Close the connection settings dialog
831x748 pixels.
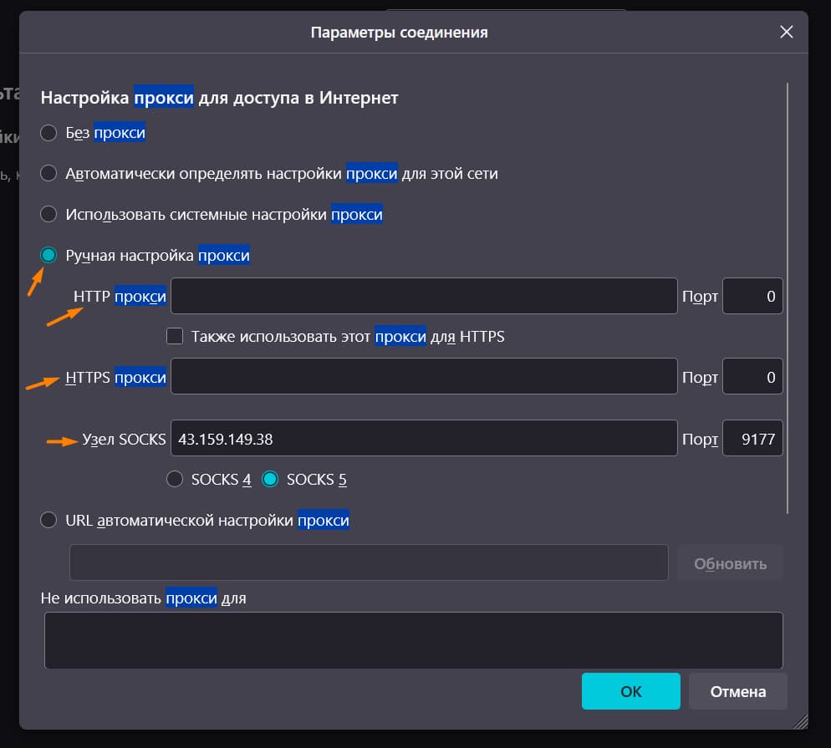pos(786,32)
